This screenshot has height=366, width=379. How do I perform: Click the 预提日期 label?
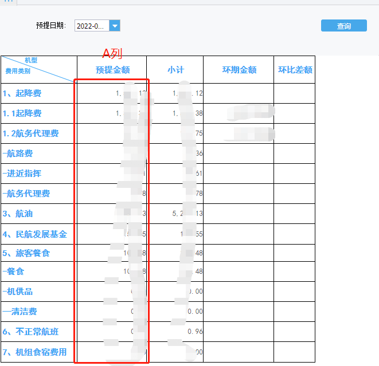(51, 26)
